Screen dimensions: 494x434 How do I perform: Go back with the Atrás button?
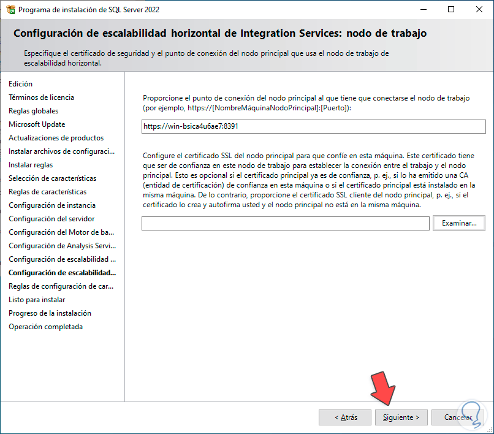345,417
